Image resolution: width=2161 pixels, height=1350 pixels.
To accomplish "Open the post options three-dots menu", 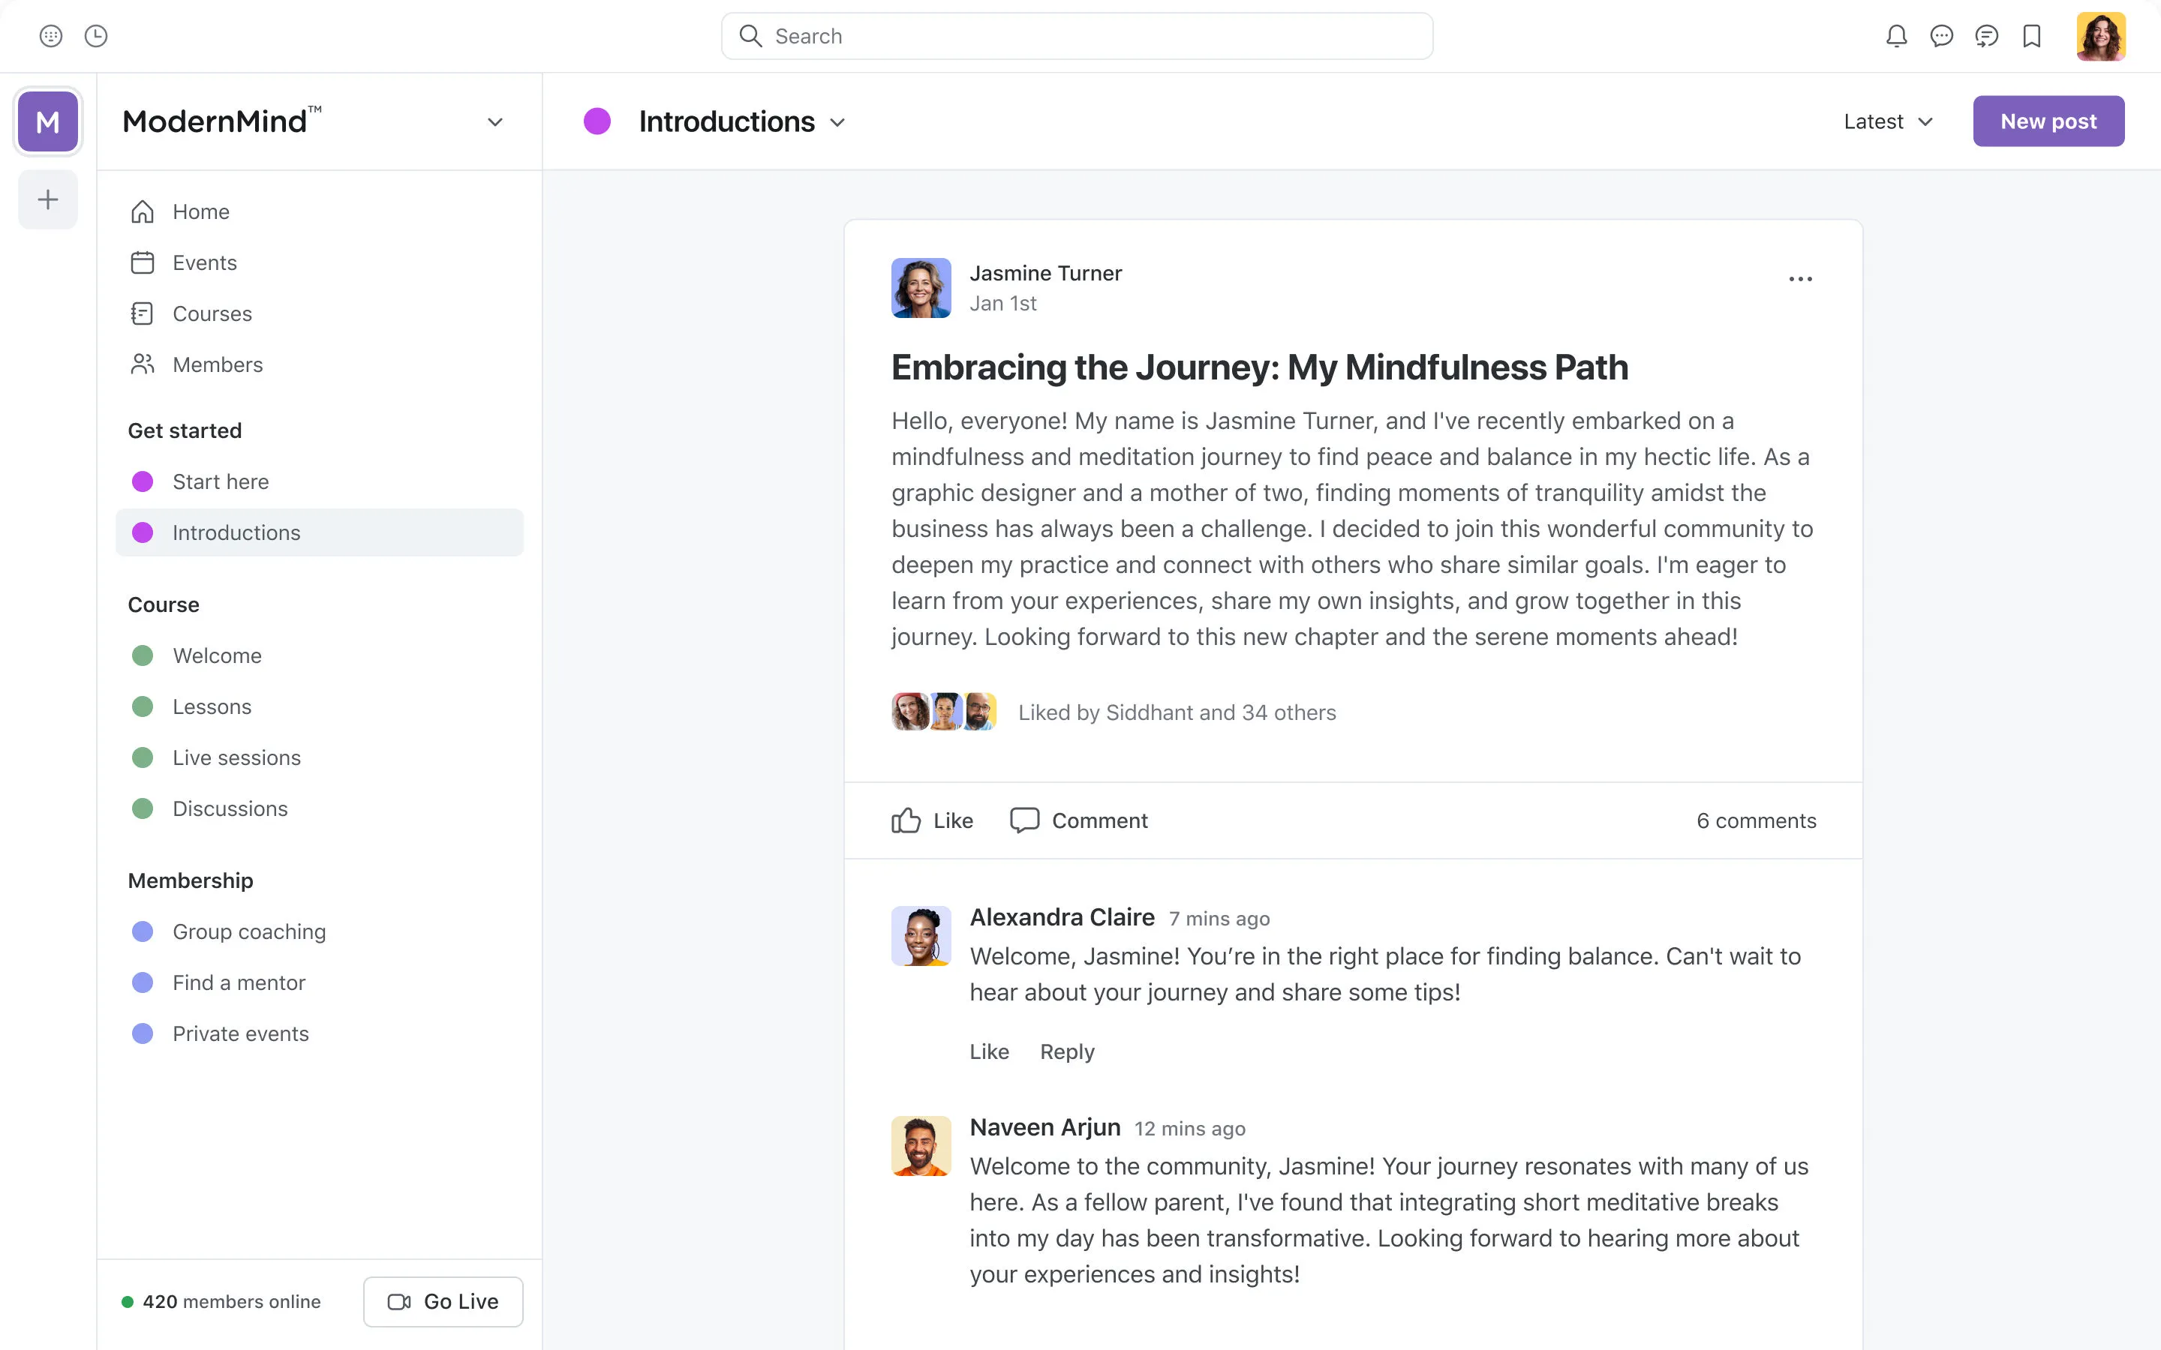I will click(1800, 278).
